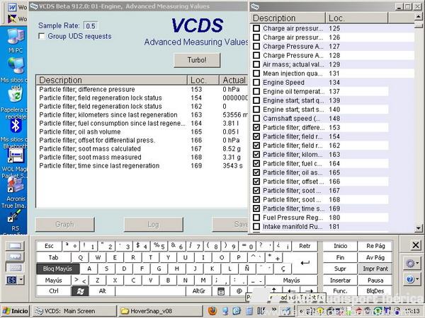Switch to HoverSnap_v08 taskbar item

point(161,311)
